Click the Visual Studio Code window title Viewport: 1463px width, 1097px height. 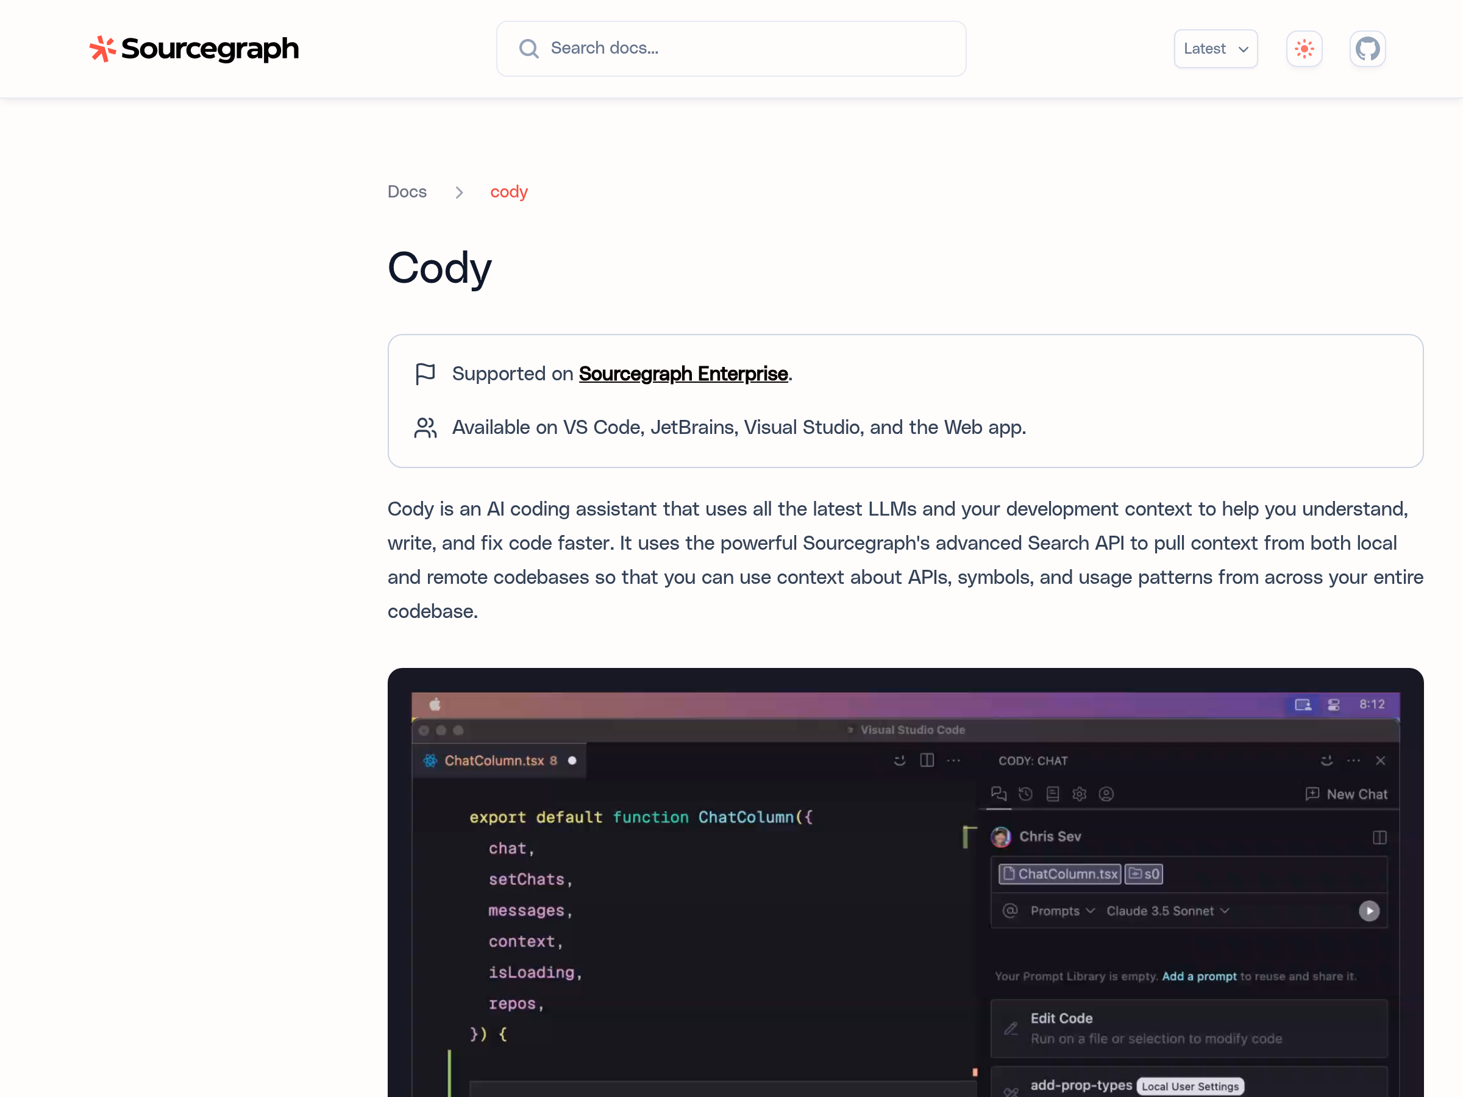pos(912,730)
